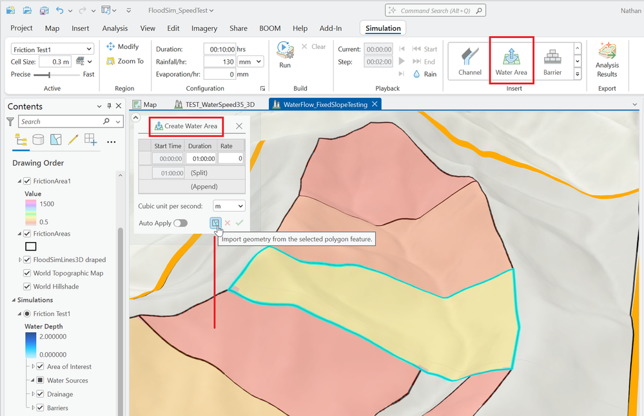Toggle the Auto Apply switch

coord(181,223)
